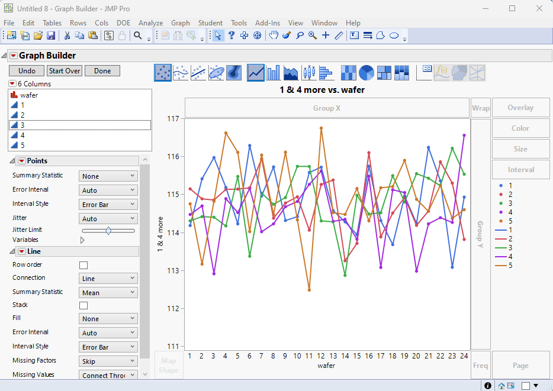Activate the Grabber hand tool

[x=273, y=35]
